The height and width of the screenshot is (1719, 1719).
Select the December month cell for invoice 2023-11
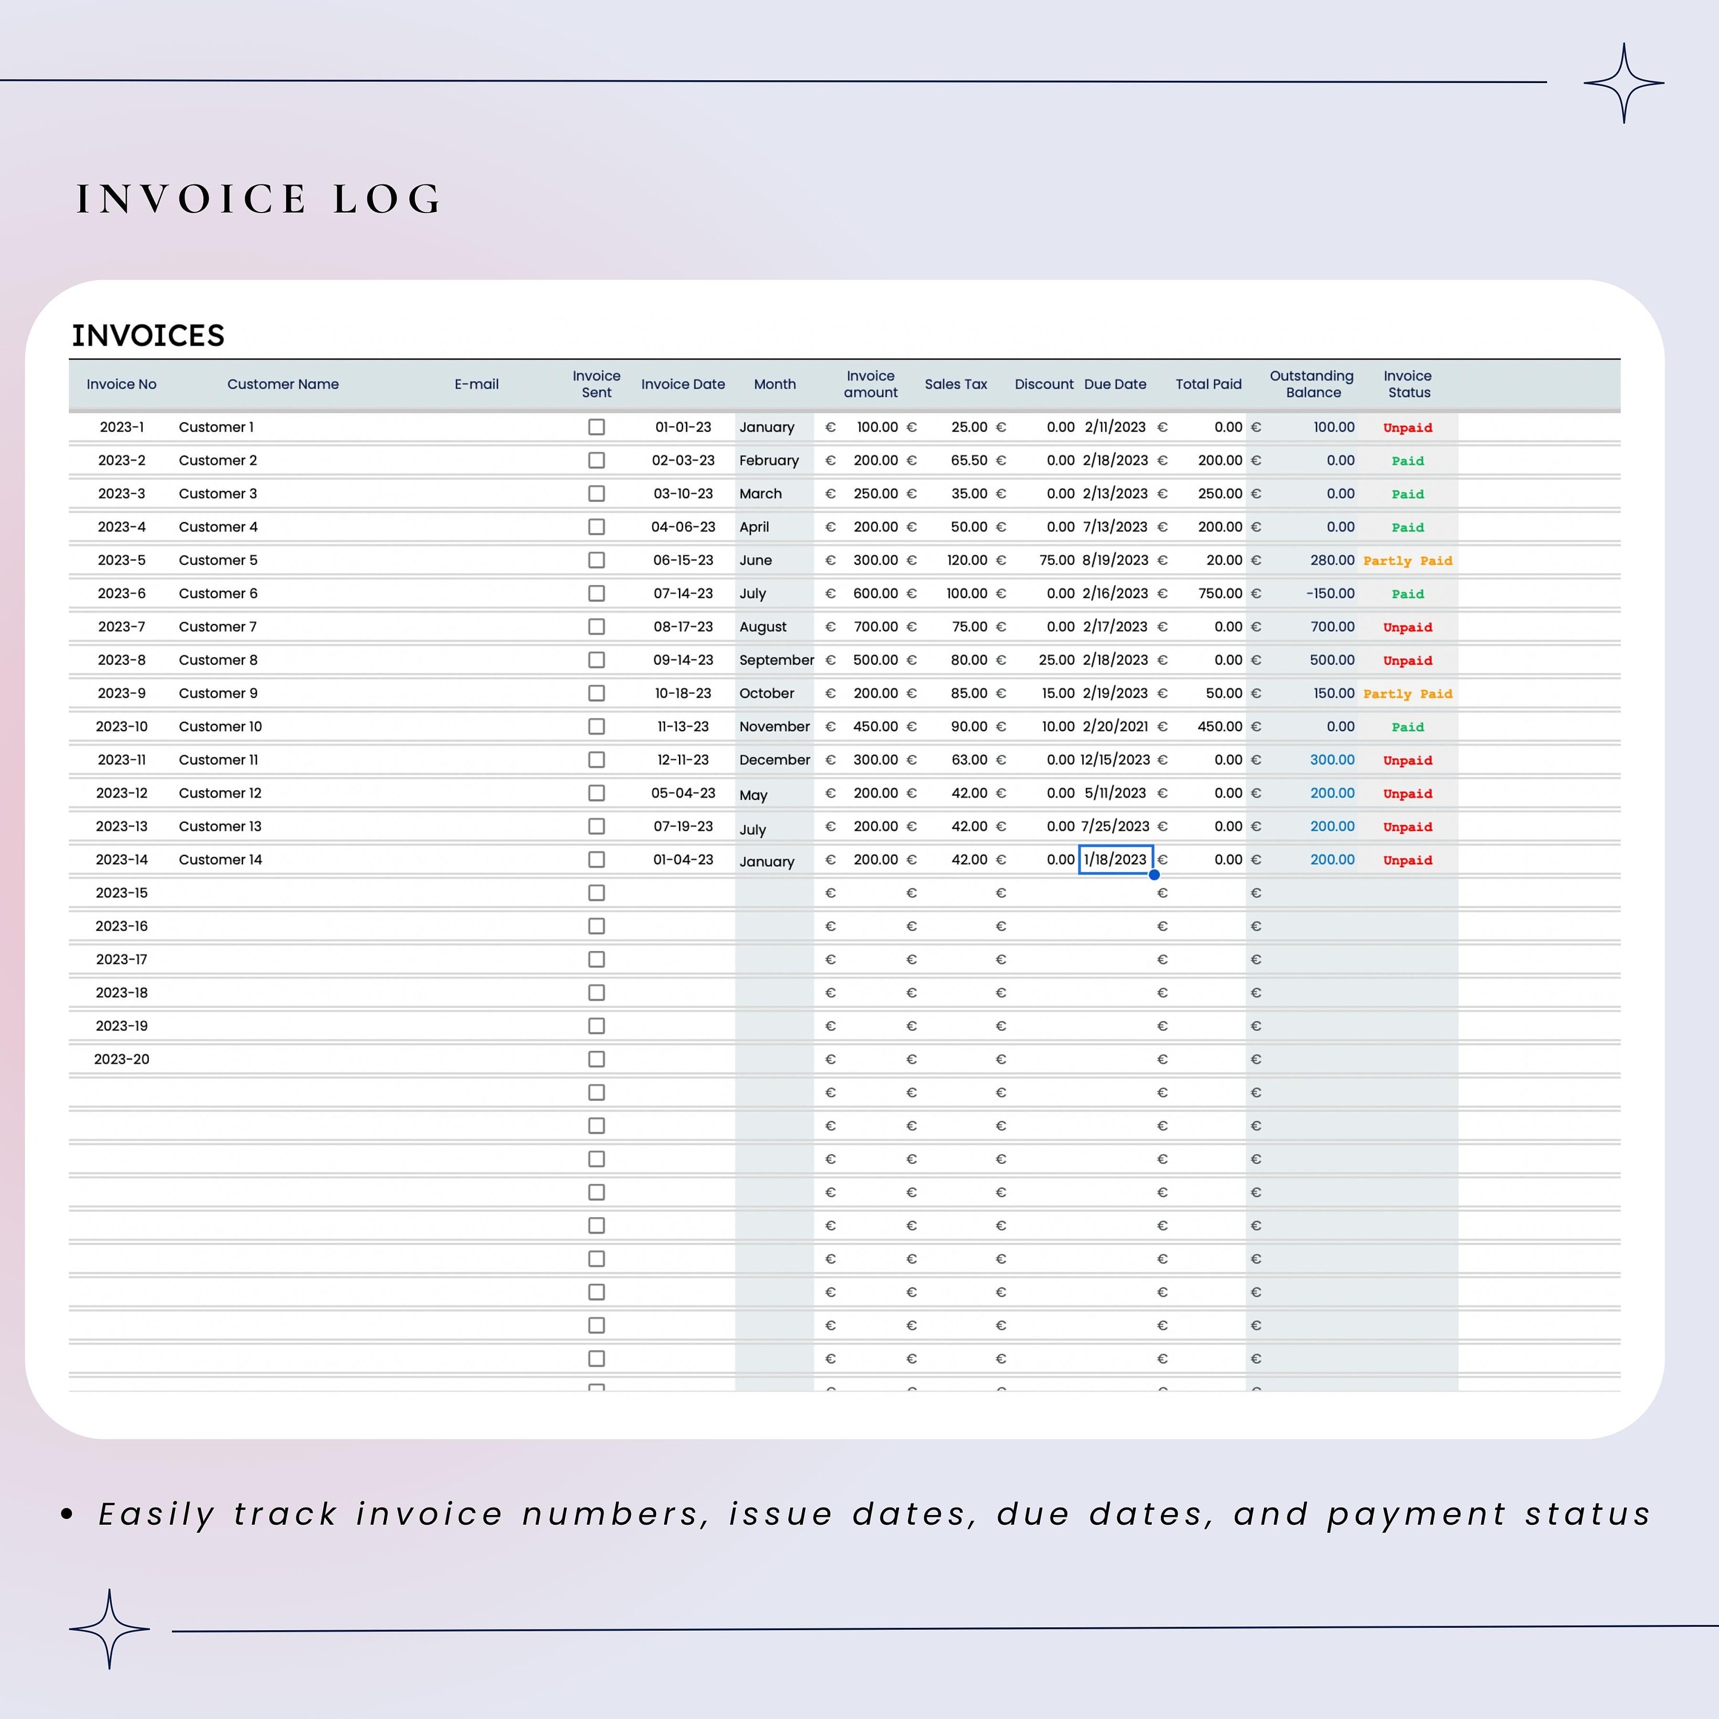coord(773,759)
